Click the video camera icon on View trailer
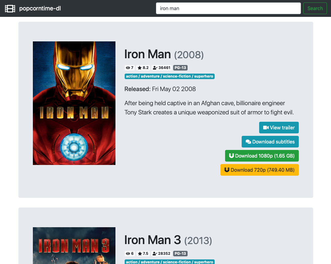 click(x=266, y=128)
